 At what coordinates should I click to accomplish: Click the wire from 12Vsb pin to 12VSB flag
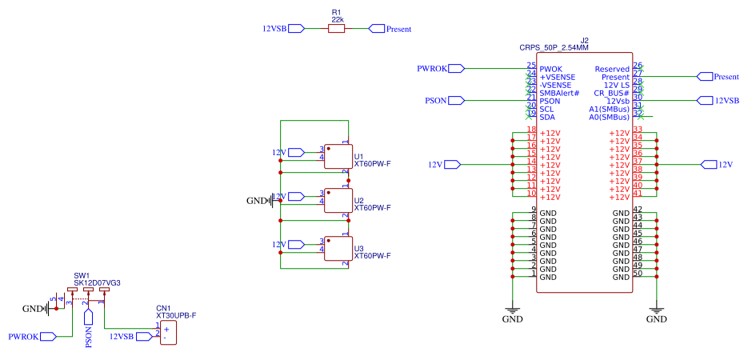670,100
